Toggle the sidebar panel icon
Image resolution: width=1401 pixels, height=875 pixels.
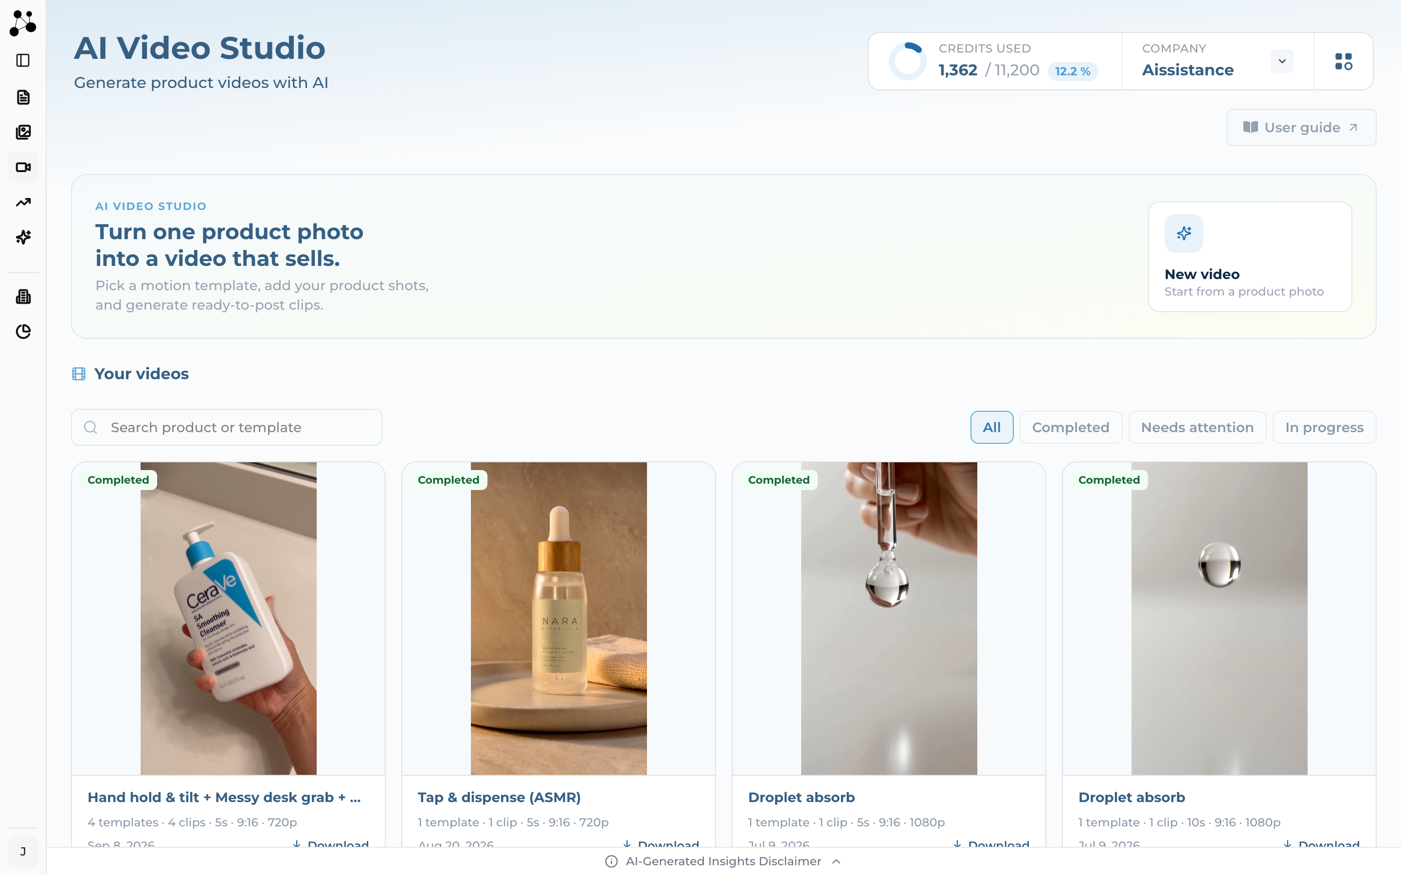(23, 60)
